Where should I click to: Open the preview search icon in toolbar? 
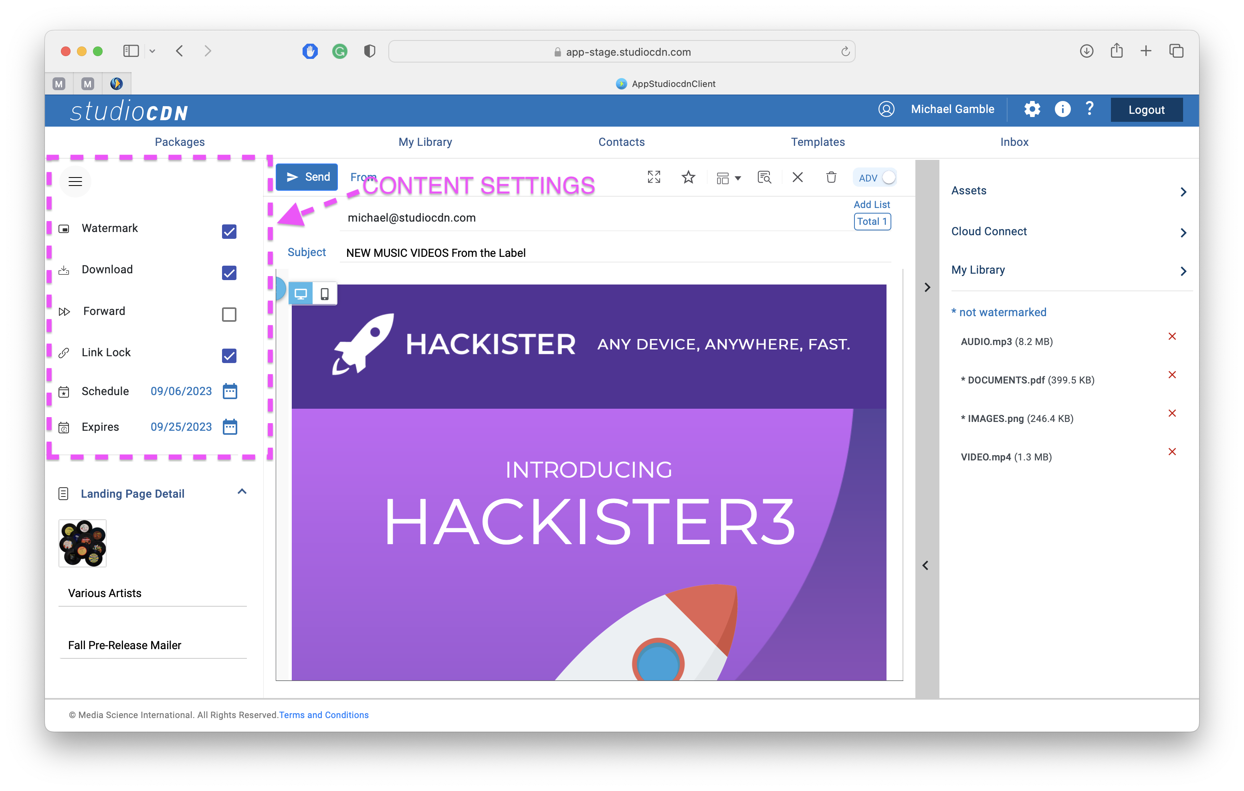point(764,177)
